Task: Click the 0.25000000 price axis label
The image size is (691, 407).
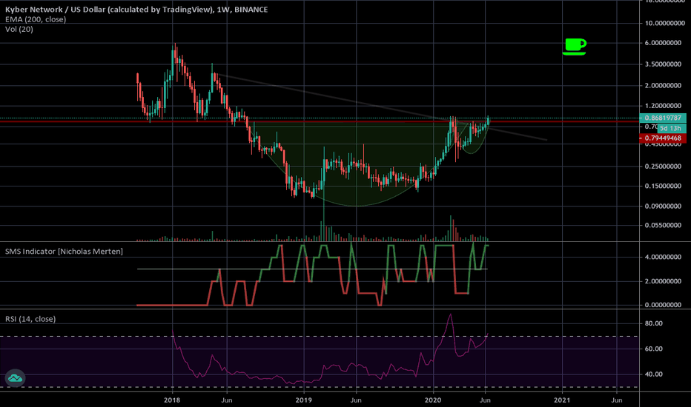Action: (663, 166)
